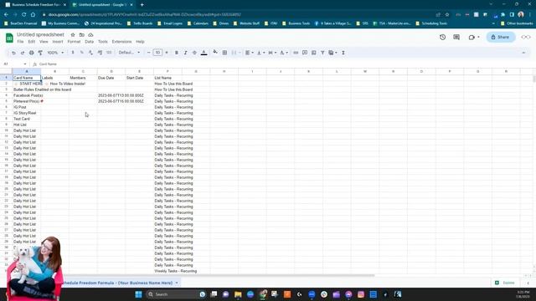The image size is (536, 301).
Task: Insert a comment via toolbar icon
Action: click(x=305, y=53)
